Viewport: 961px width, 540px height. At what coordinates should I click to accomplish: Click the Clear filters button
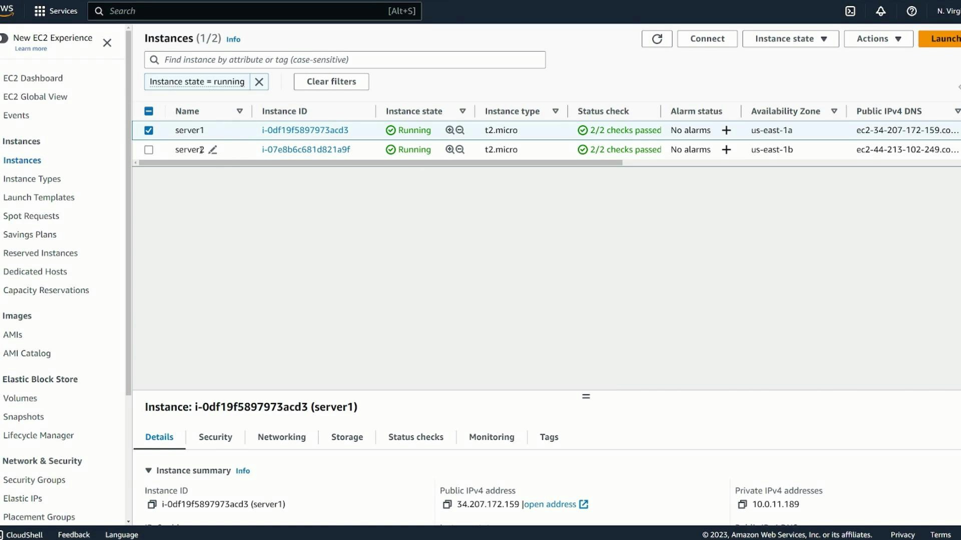(x=331, y=81)
